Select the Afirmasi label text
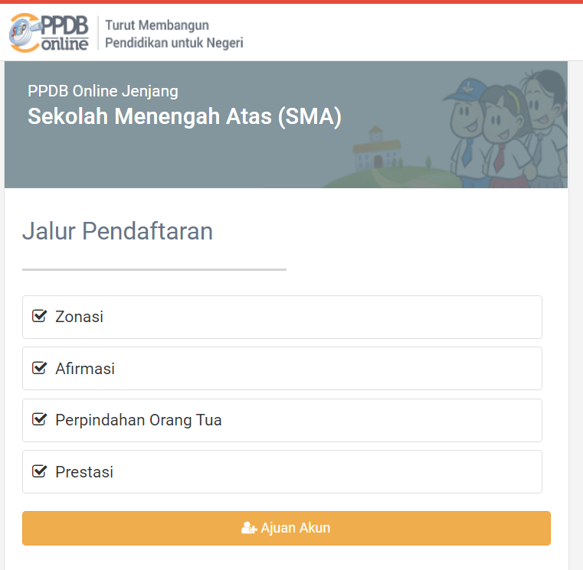 pyautogui.click(x=85, y=369)
